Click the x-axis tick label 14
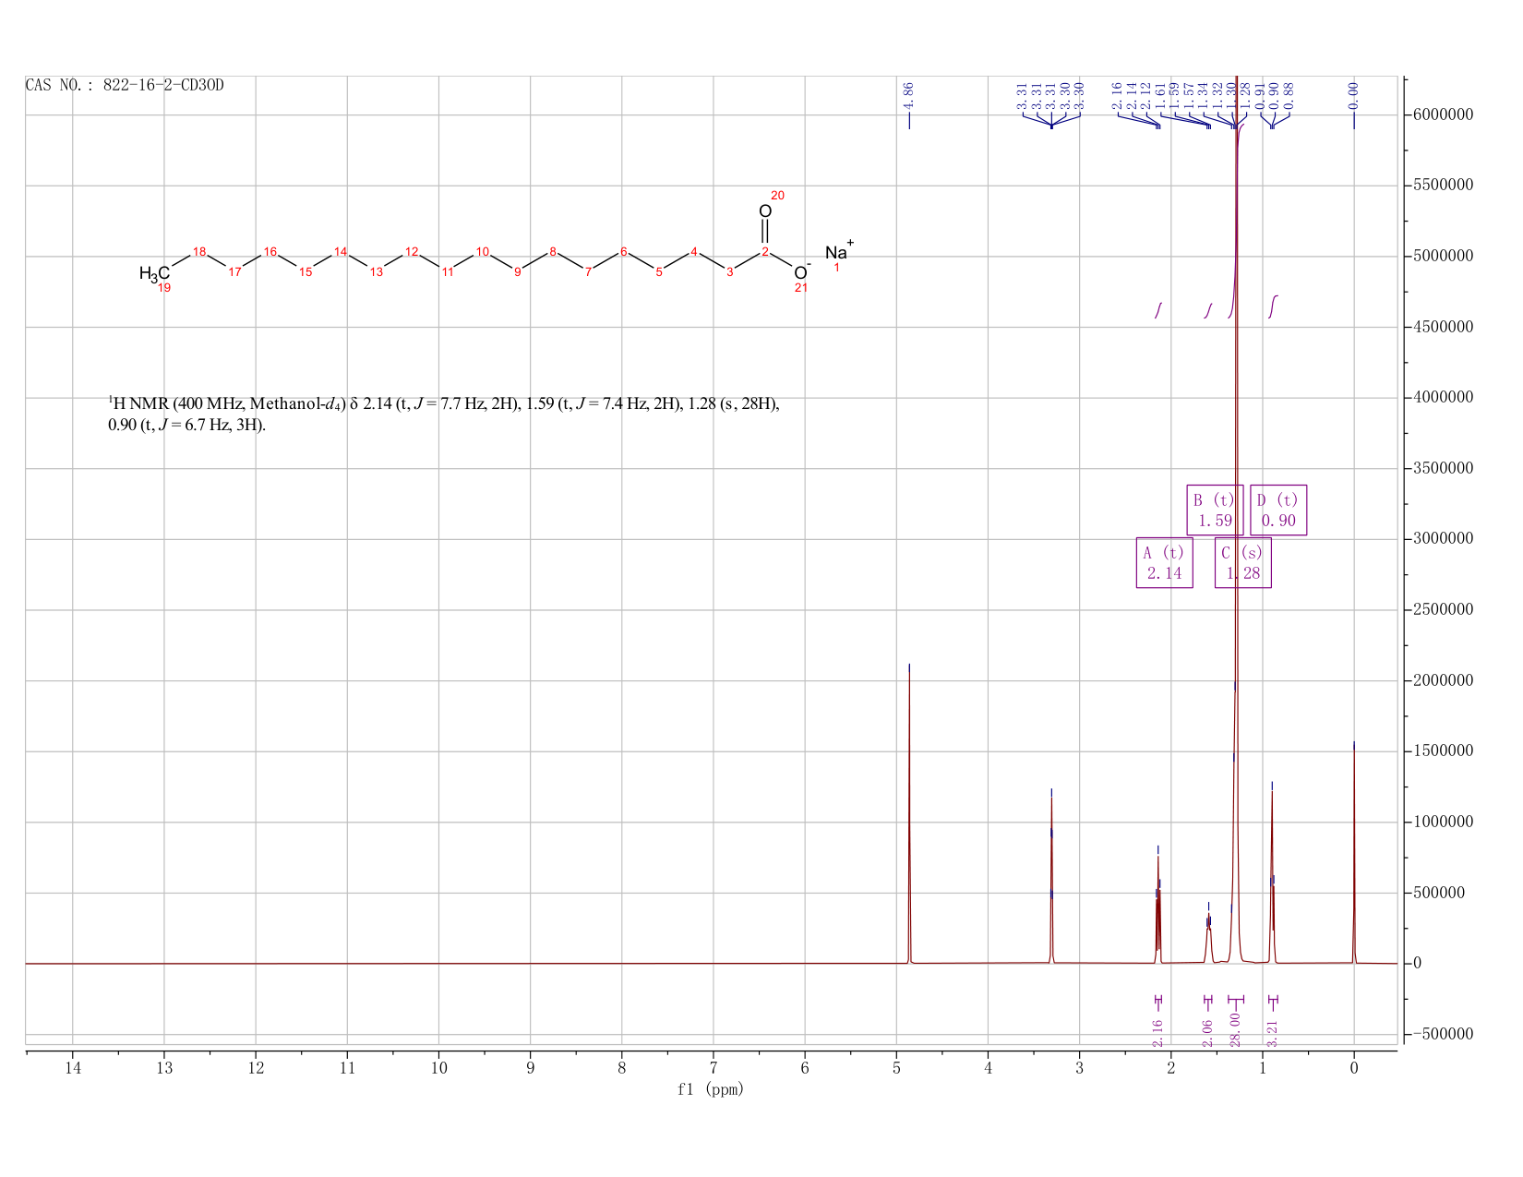1523x1177 pixels. coord(73,1068)
